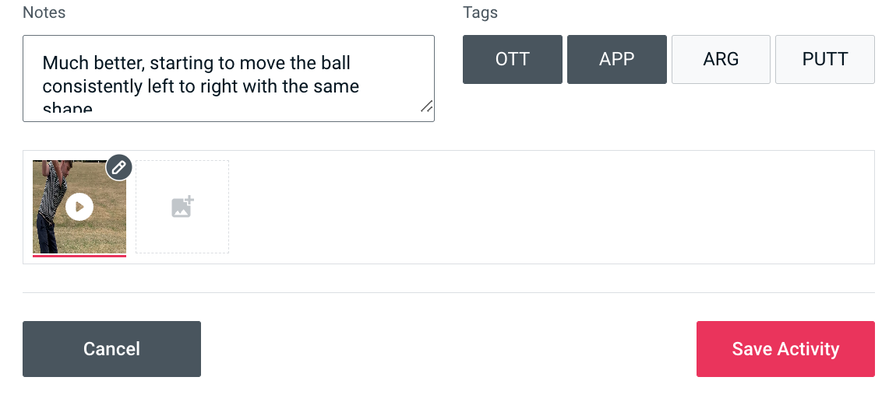Deselect the APP tag
Viewport: 896px width, 398px height.
(617, 59)
